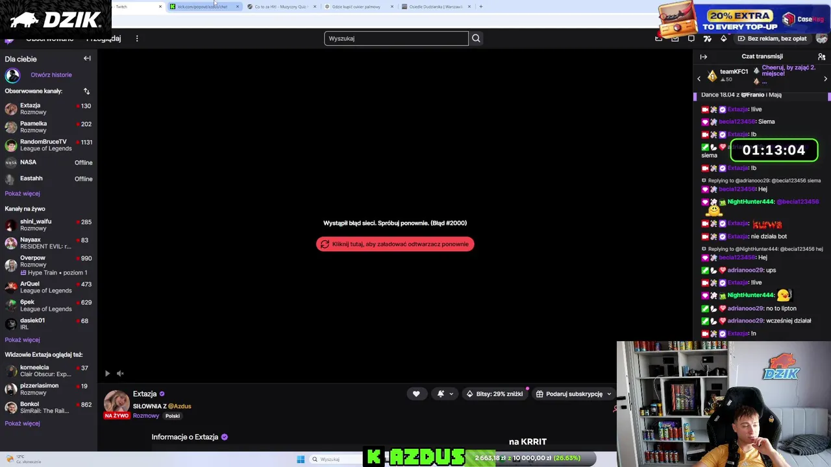
Task: Play the stream with the player play button
Action: [x=107, y=373]
